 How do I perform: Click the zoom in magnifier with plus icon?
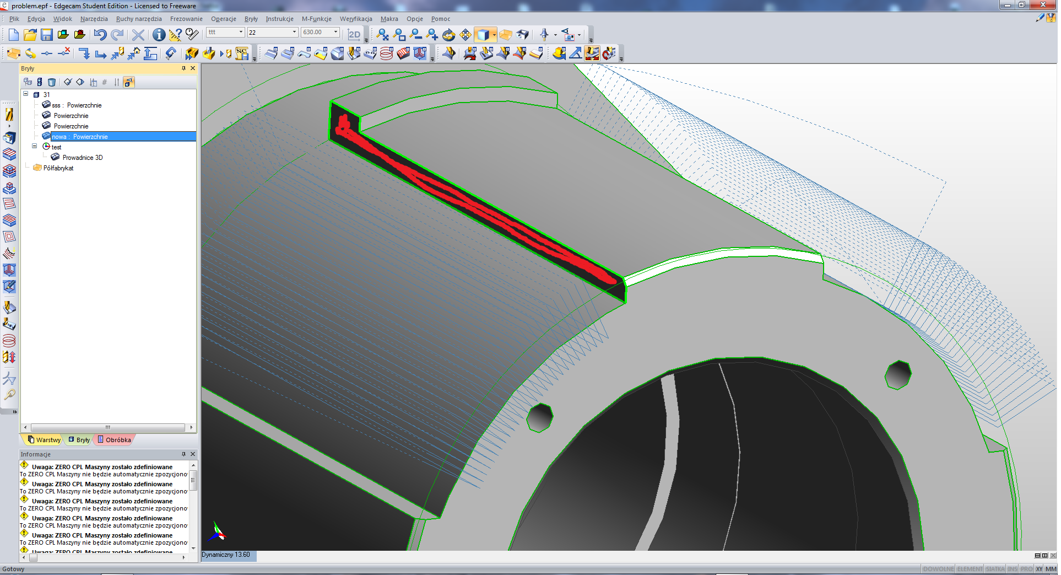(432, 35)
